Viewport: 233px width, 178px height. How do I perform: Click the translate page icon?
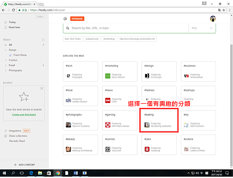point(219,10)
